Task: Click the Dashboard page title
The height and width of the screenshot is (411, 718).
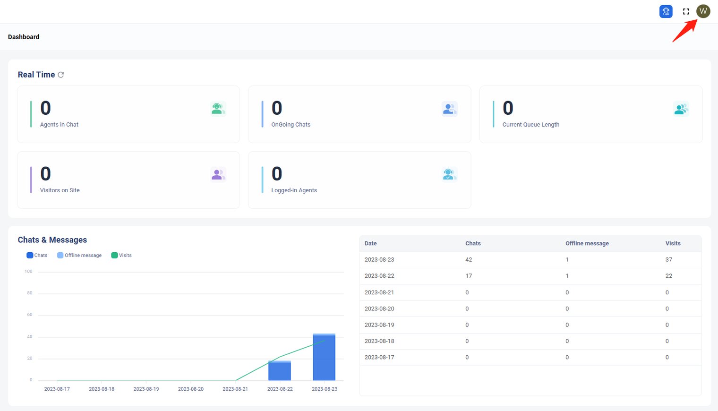Action: [x=24, y=37]
